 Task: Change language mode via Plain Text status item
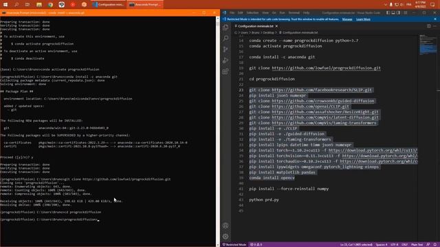click(x=417, y=244)
